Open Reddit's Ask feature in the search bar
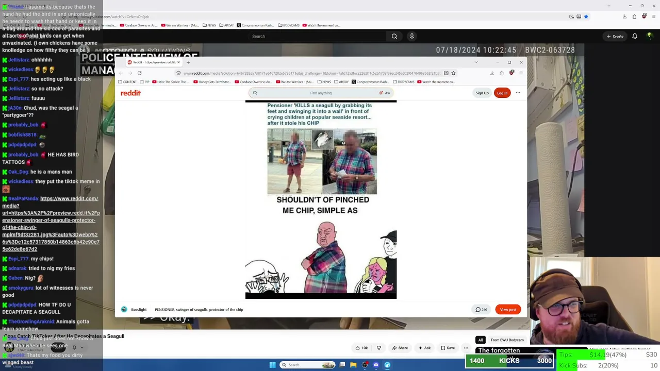The width and height of the screenshot is (660, 371). point(385,93)
